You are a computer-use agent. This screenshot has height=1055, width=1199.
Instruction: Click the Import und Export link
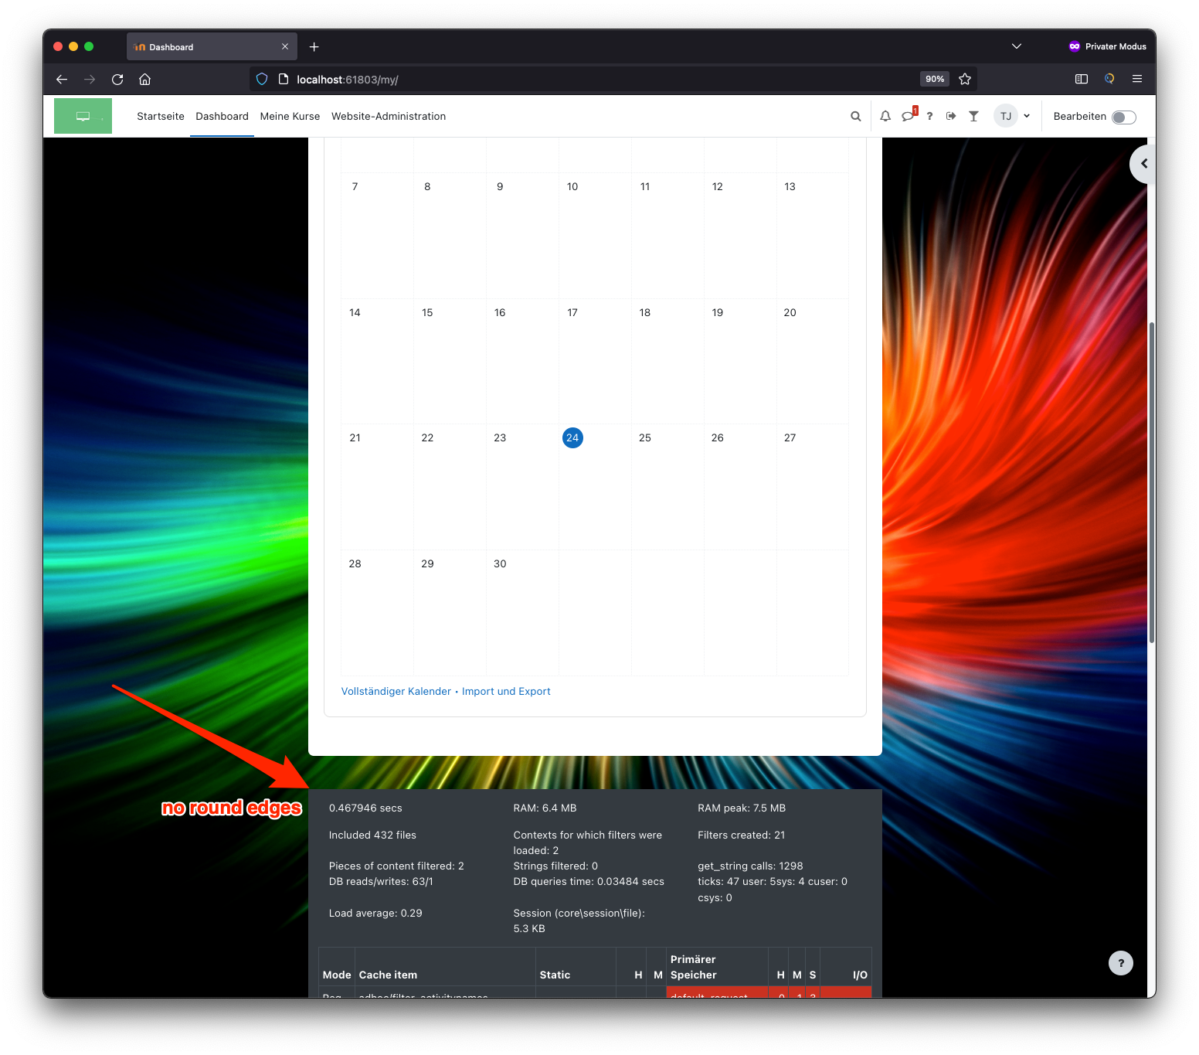[x=506, y=691]
